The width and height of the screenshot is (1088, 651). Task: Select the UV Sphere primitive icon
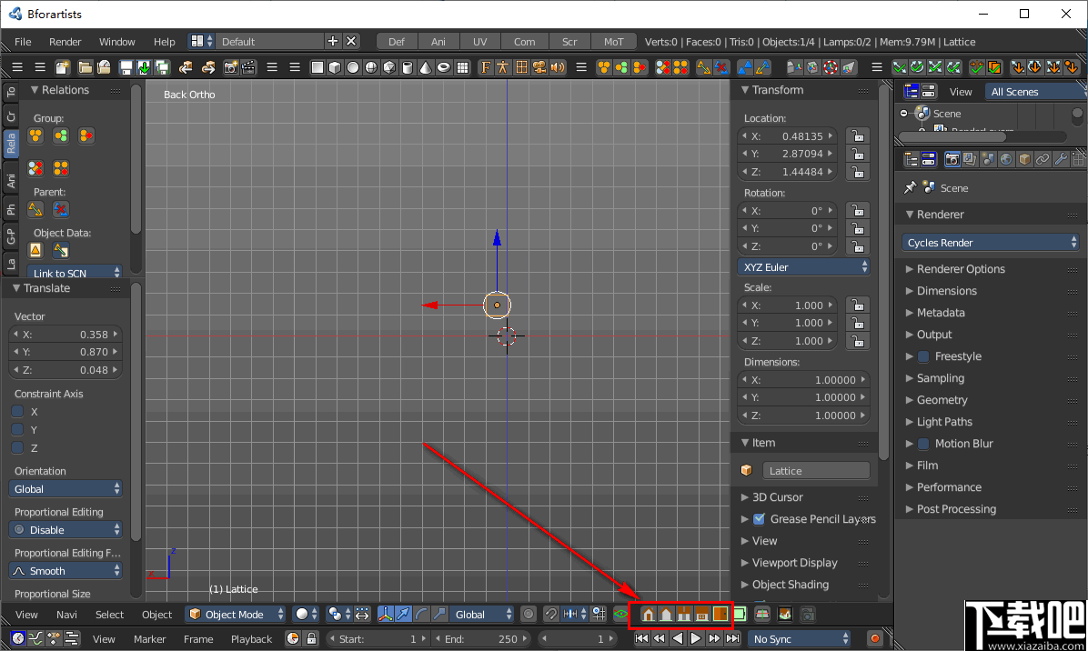[x=370, y=66]
